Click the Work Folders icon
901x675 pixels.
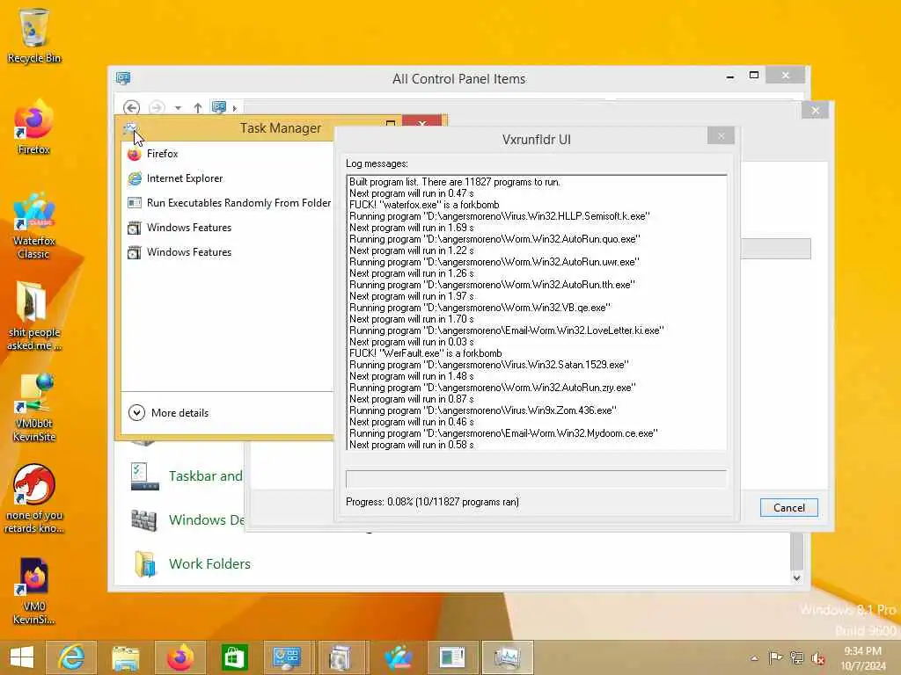tap(145, 563)
